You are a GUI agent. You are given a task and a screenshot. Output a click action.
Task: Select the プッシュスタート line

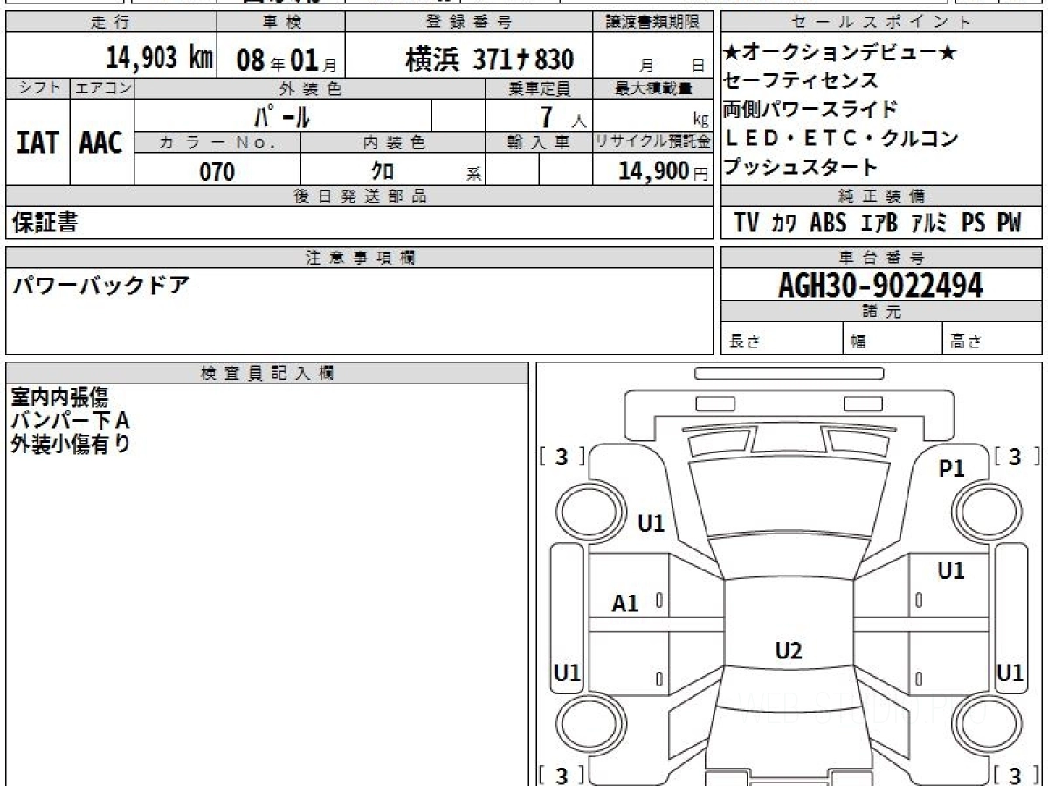(x=802, y=166)
